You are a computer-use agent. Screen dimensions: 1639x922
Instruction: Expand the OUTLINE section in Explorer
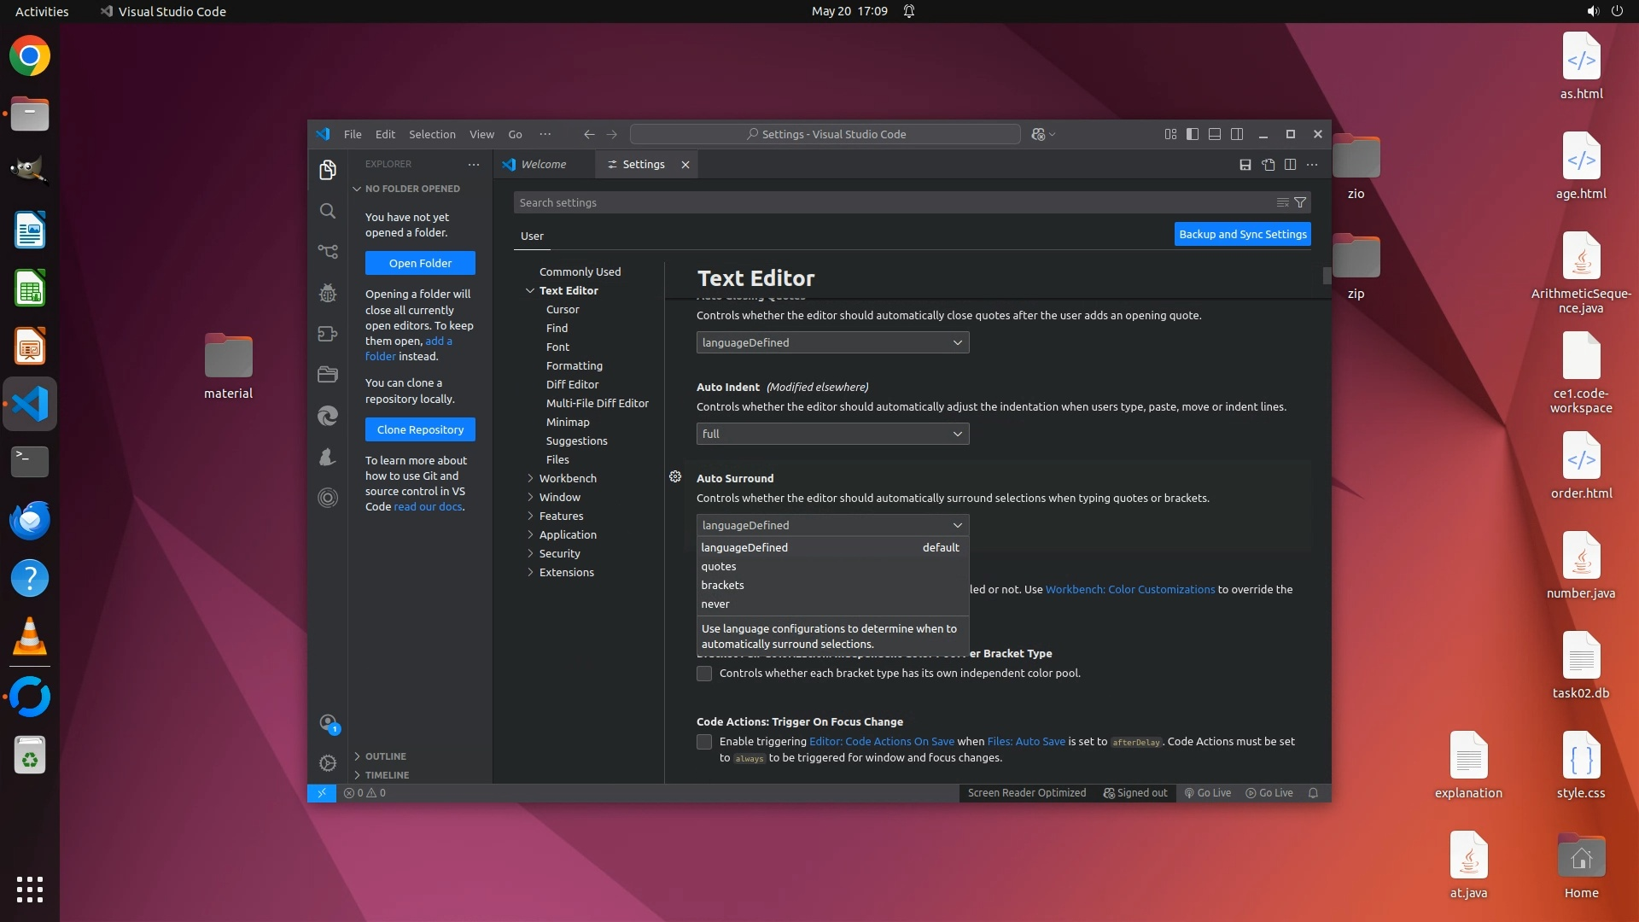(x=386, y=756)
